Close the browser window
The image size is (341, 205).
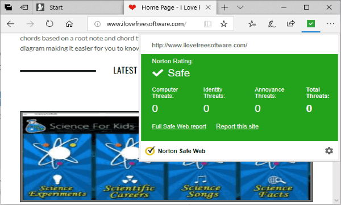click(329, 7)
